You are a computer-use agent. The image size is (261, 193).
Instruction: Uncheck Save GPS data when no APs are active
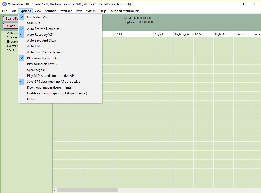60,82
